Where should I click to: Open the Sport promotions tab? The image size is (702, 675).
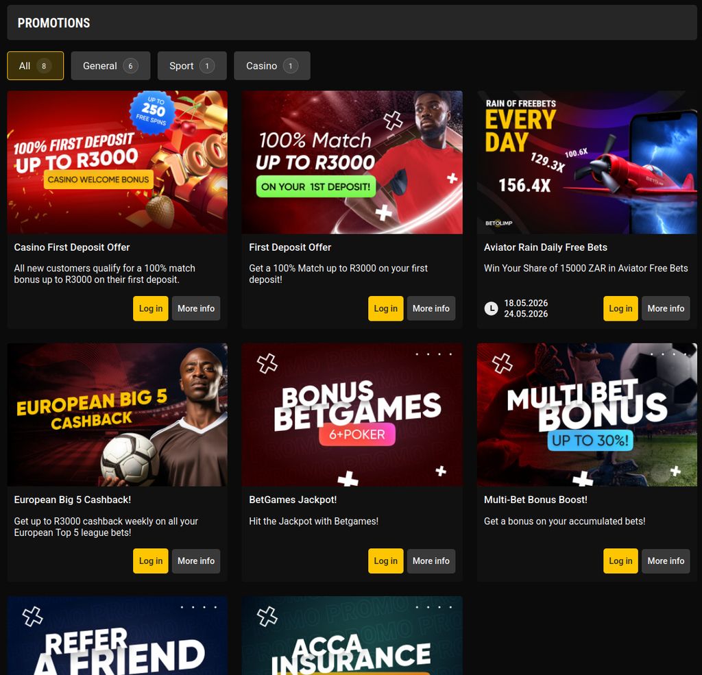192,66
